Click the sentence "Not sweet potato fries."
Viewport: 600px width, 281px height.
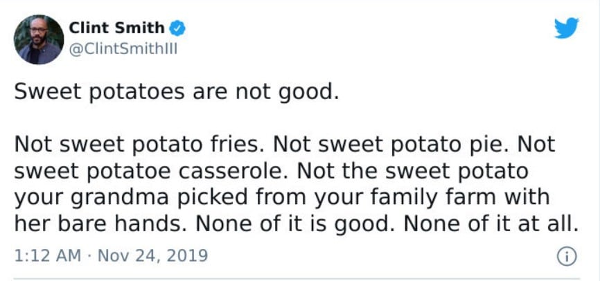139,145
